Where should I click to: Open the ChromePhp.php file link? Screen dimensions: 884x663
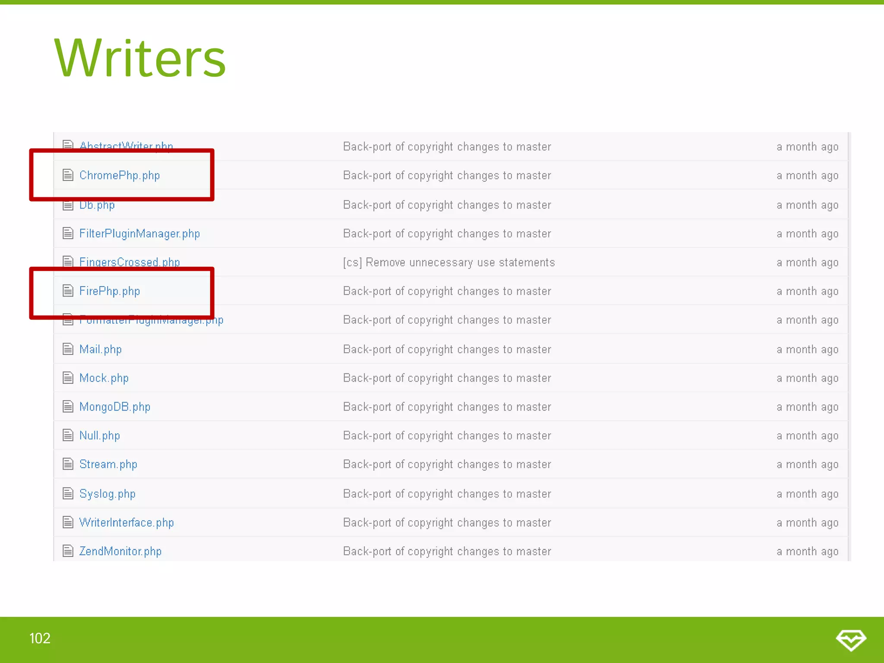(120, 176)
